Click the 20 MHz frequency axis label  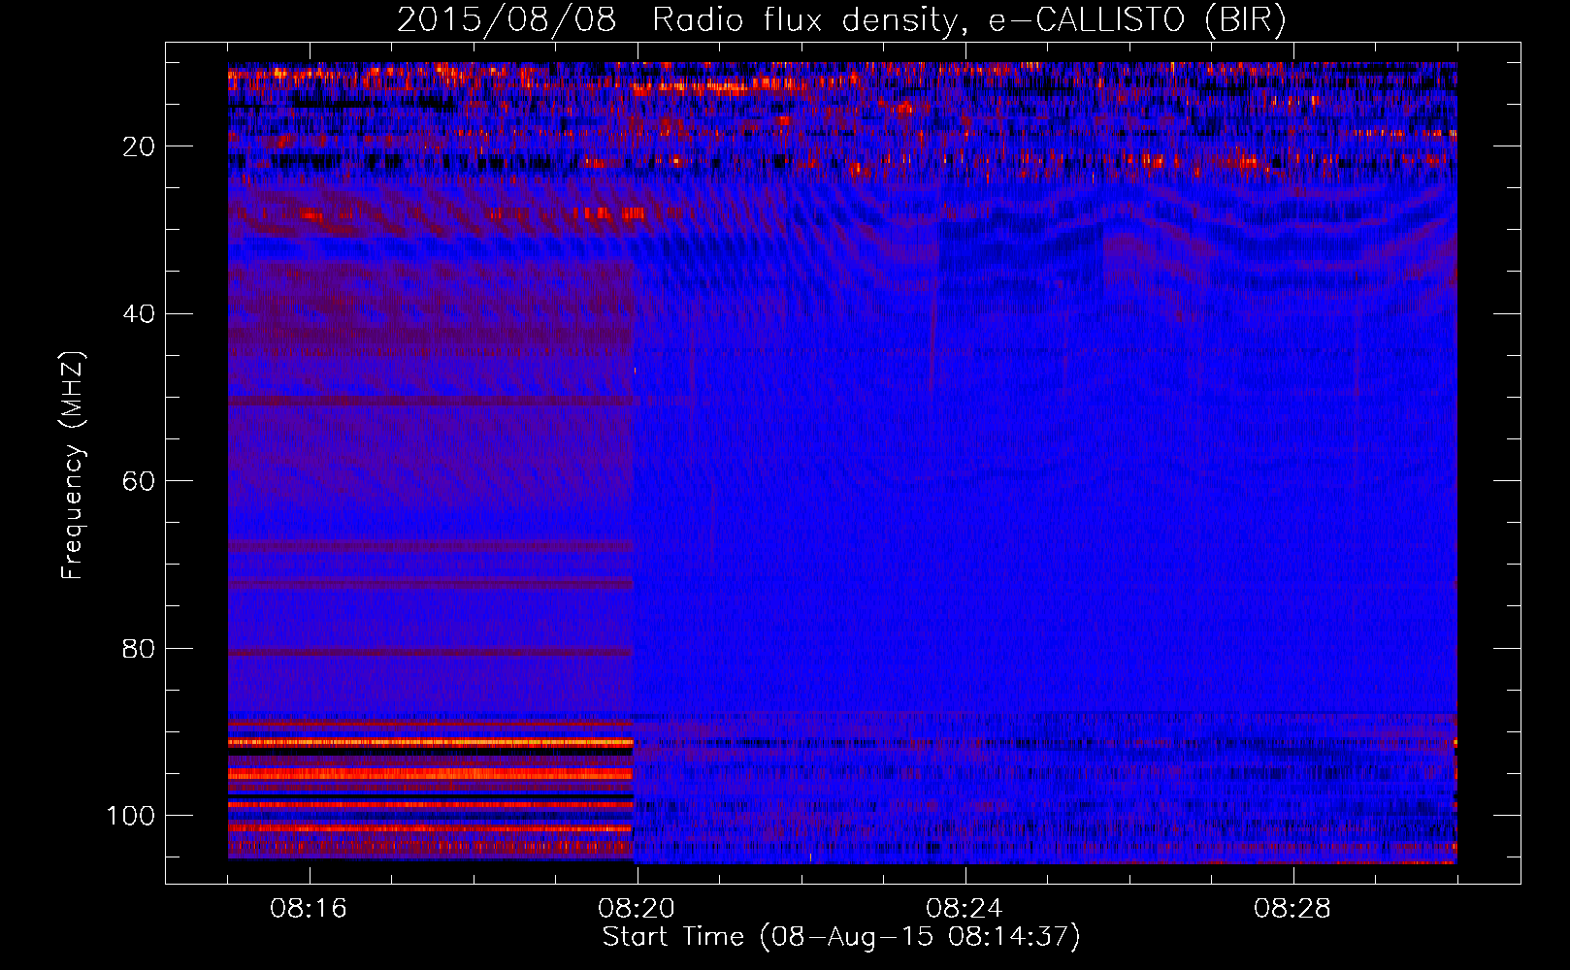(139, 146)
